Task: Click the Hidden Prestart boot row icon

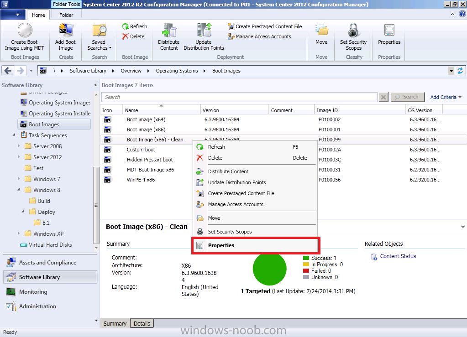Action: pos(108,160)
